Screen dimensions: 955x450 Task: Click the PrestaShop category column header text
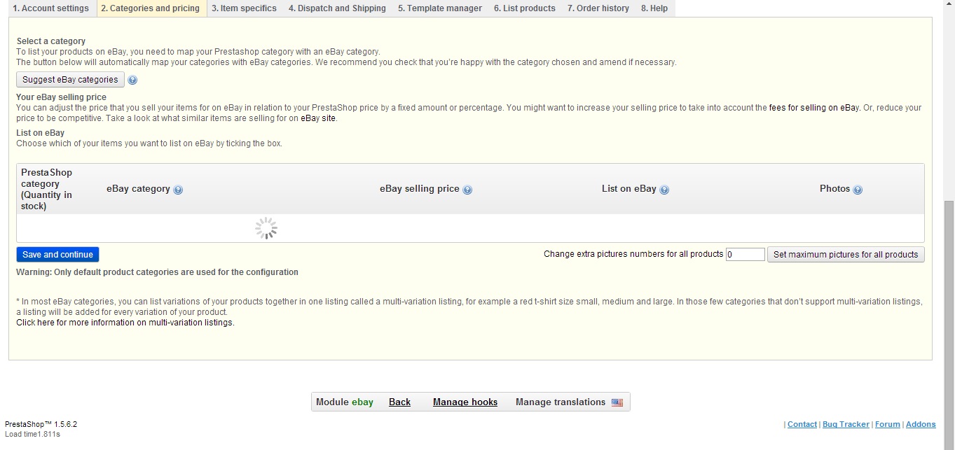click(x=47, y=189)
